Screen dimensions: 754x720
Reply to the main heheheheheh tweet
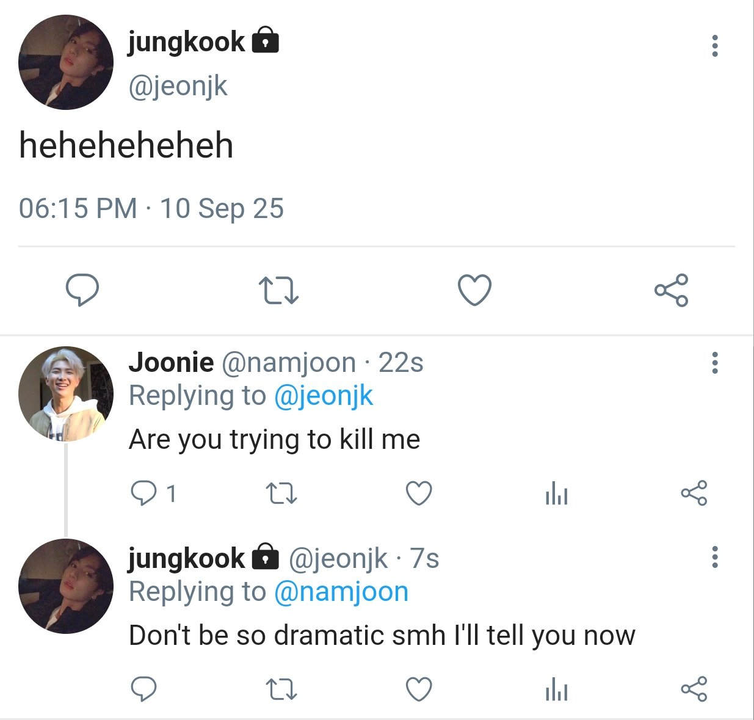coord(82,289)
